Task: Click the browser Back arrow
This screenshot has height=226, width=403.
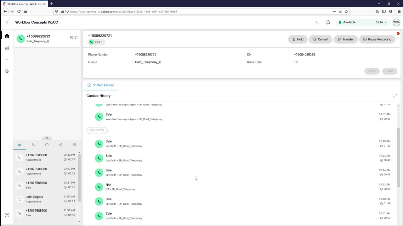Action: [5, 11]
